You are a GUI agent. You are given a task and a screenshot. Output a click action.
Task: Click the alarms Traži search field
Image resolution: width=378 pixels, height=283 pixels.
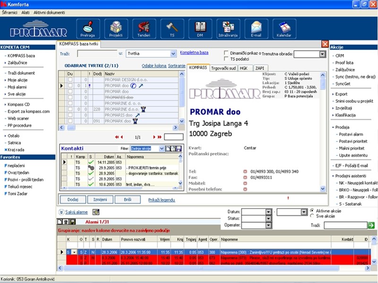pyautogui.click(x=345, y=225)
